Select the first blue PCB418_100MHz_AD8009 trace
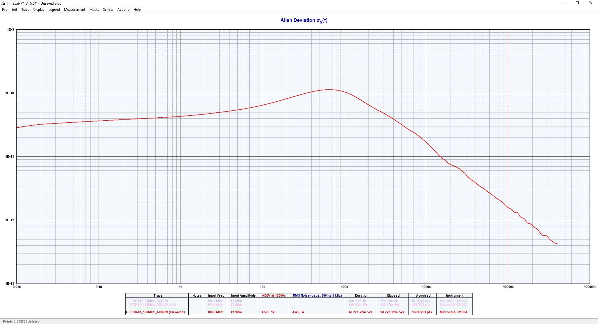Screen dimensions: 598x324 click(149, 301)
